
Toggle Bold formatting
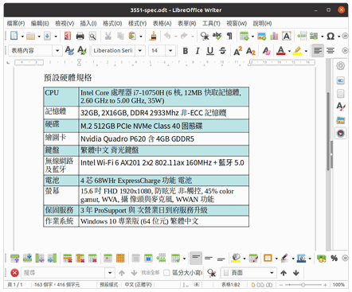pyautogui.click(x=186, y=51)
